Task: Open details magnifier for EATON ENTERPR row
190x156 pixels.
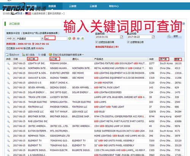Action: tap(8, 131)
